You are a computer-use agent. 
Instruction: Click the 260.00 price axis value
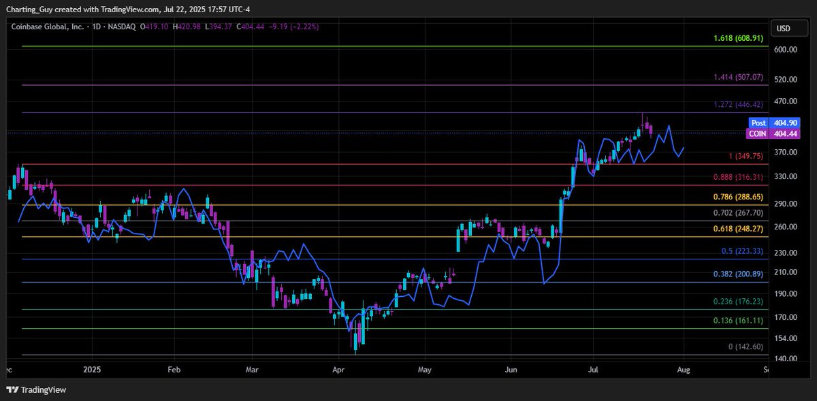785,227
